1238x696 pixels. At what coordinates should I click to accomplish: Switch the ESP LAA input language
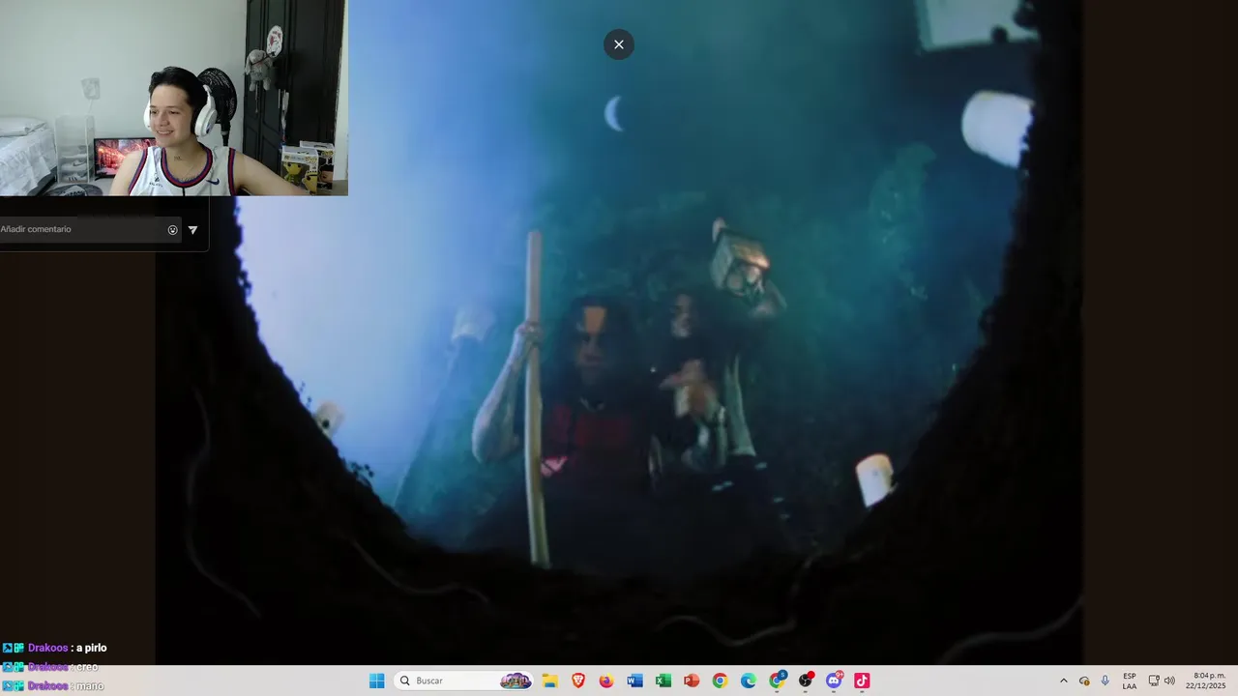click(1130, 681)
